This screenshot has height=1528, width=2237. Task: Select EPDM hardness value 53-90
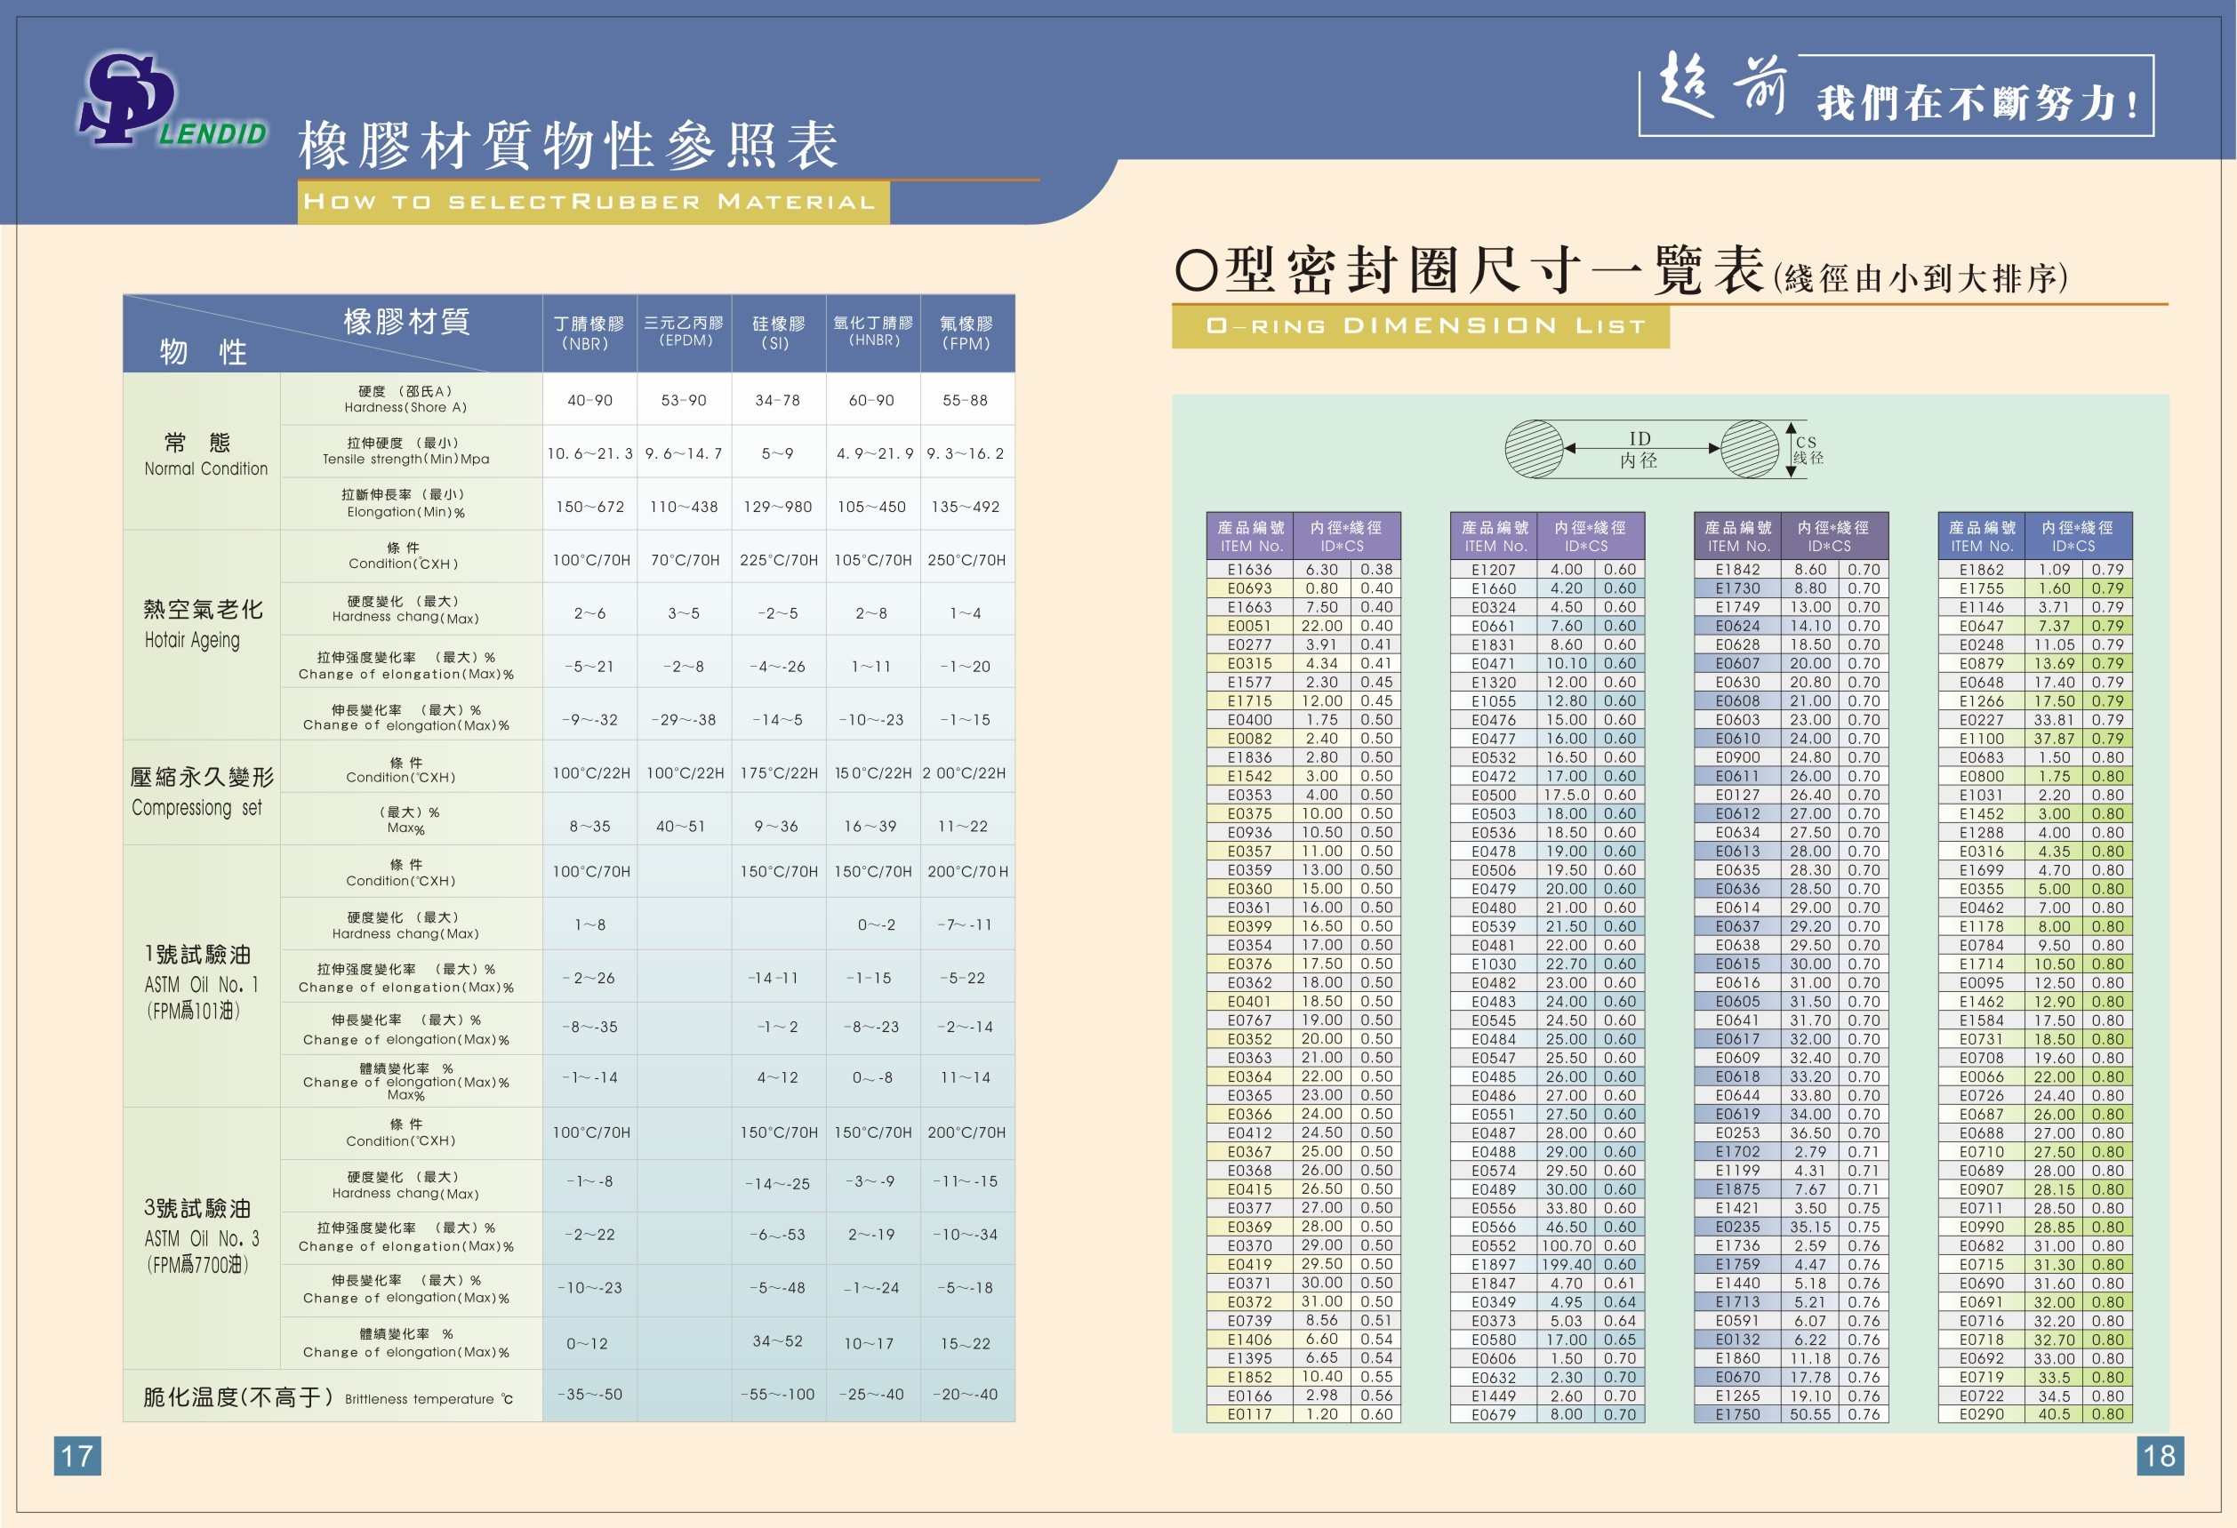684,400
